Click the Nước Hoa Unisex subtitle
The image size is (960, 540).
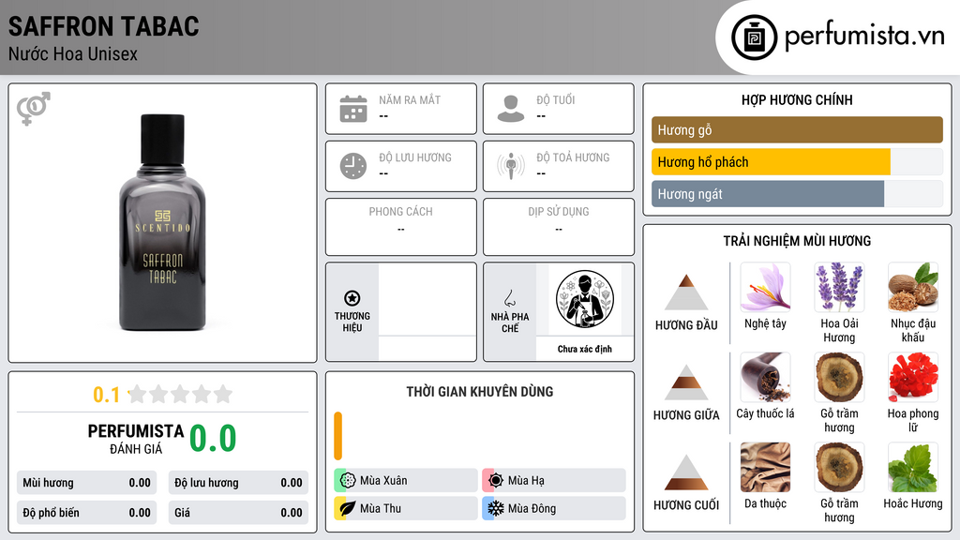[73, 53]
